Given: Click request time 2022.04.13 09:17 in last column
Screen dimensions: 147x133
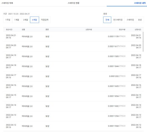Looking at the screenshot, I should click(136, 116).
